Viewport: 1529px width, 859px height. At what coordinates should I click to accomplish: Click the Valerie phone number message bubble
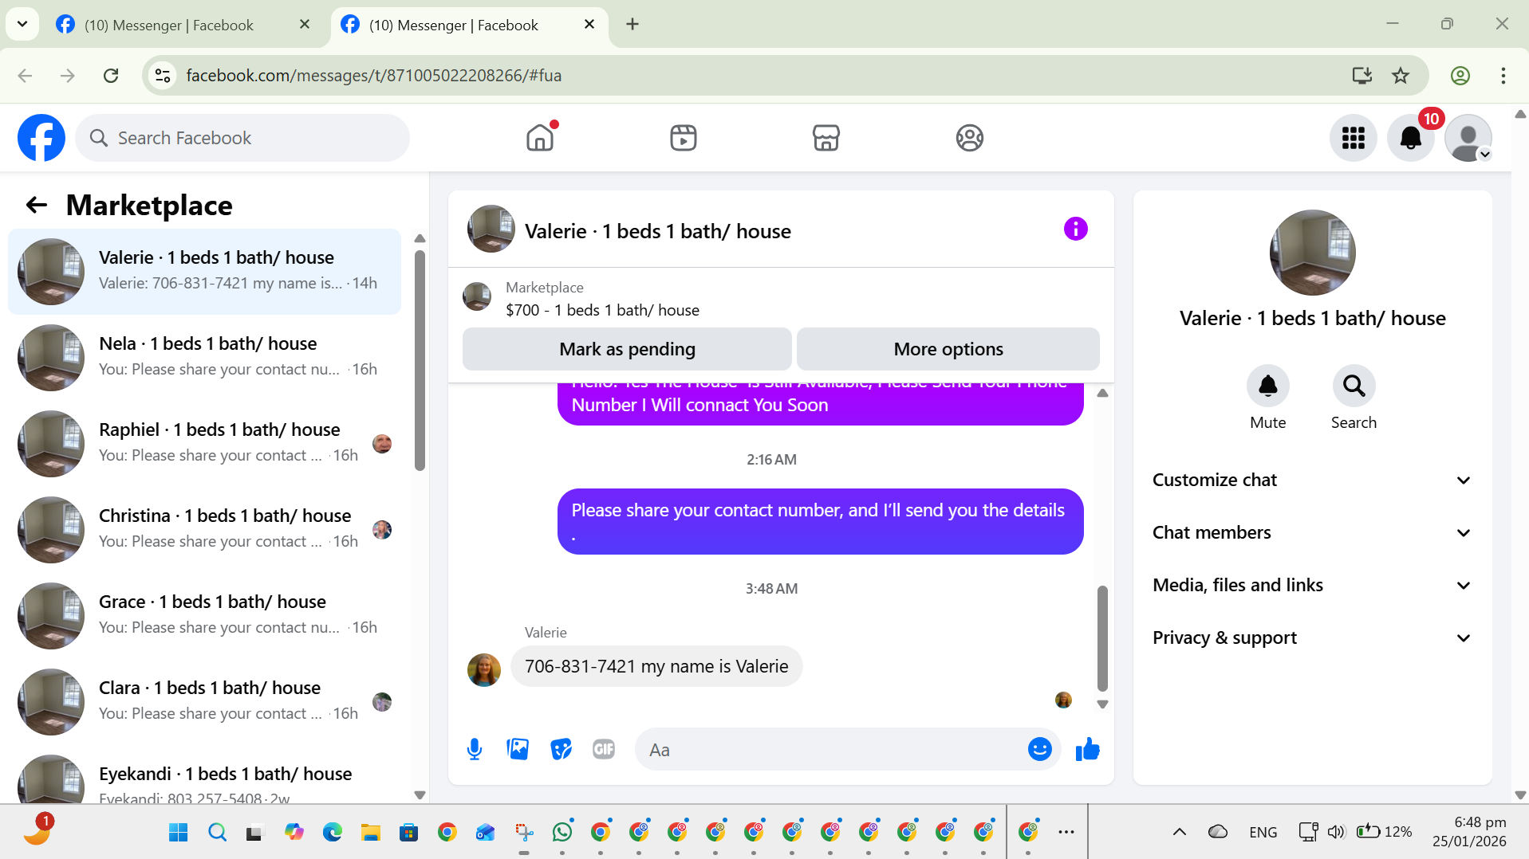pos(656,666)
